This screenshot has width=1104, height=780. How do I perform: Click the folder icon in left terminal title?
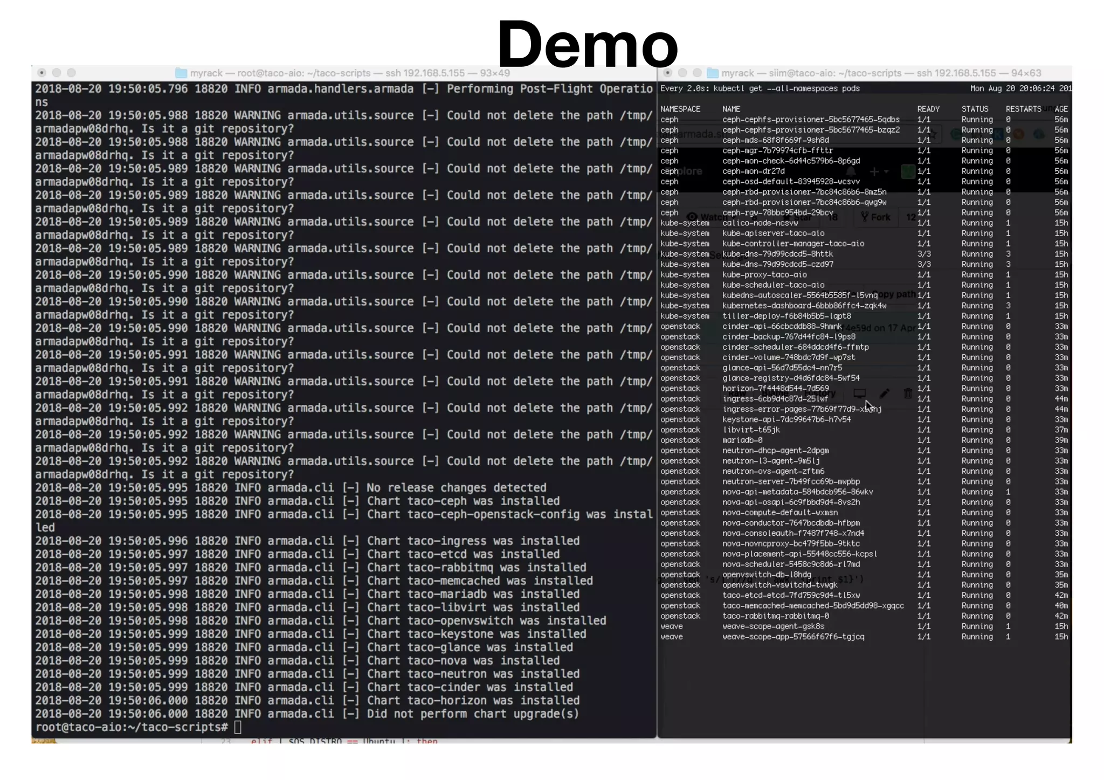(x=181, y=73)
